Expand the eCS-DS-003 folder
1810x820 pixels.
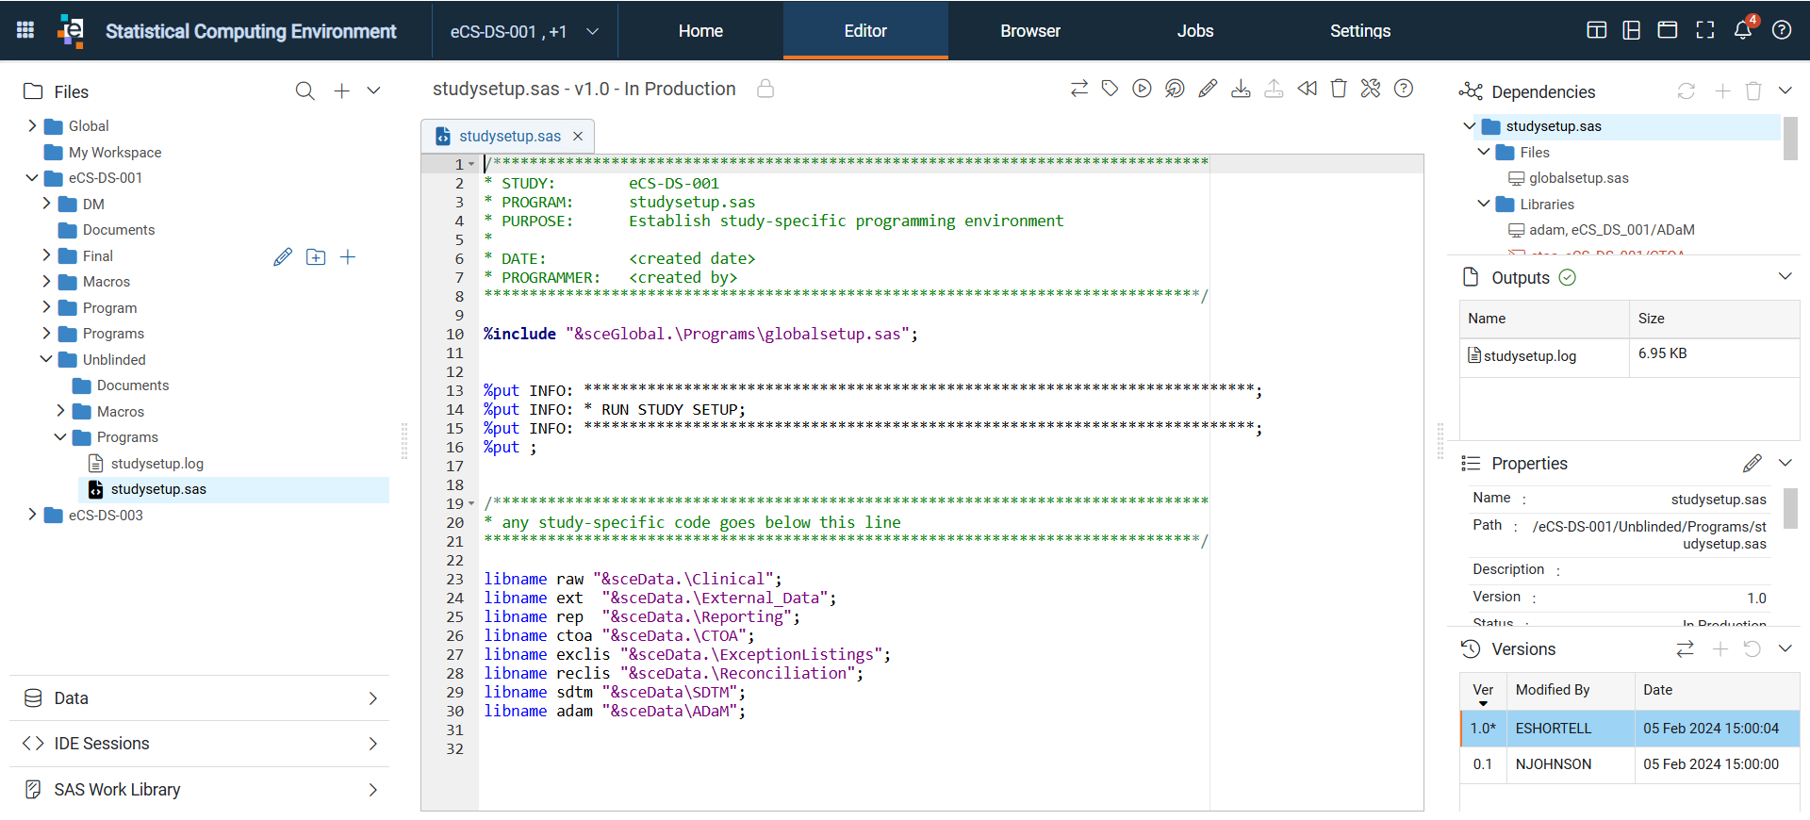[x=32, y=515]
